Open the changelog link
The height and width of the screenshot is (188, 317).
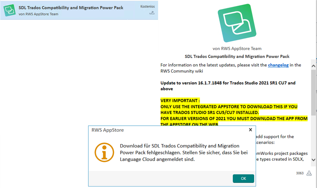point(278,65)
